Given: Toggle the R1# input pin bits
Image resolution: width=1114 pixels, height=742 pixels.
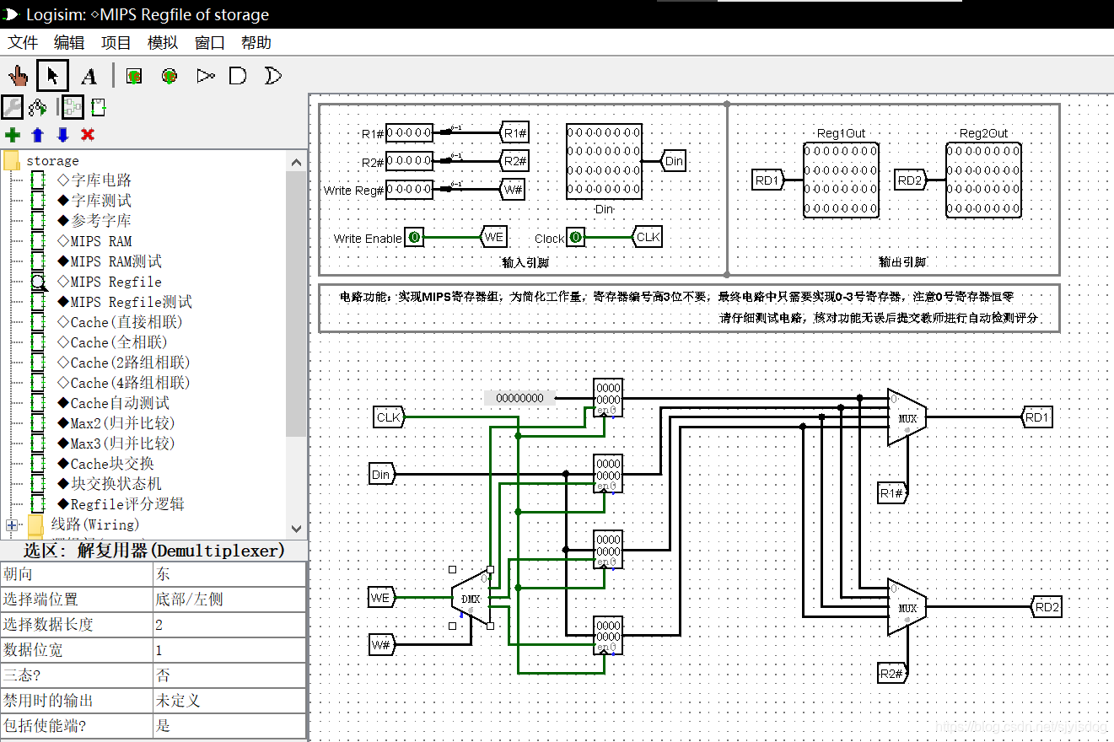Looking at the screenshot, I should 409,132.
